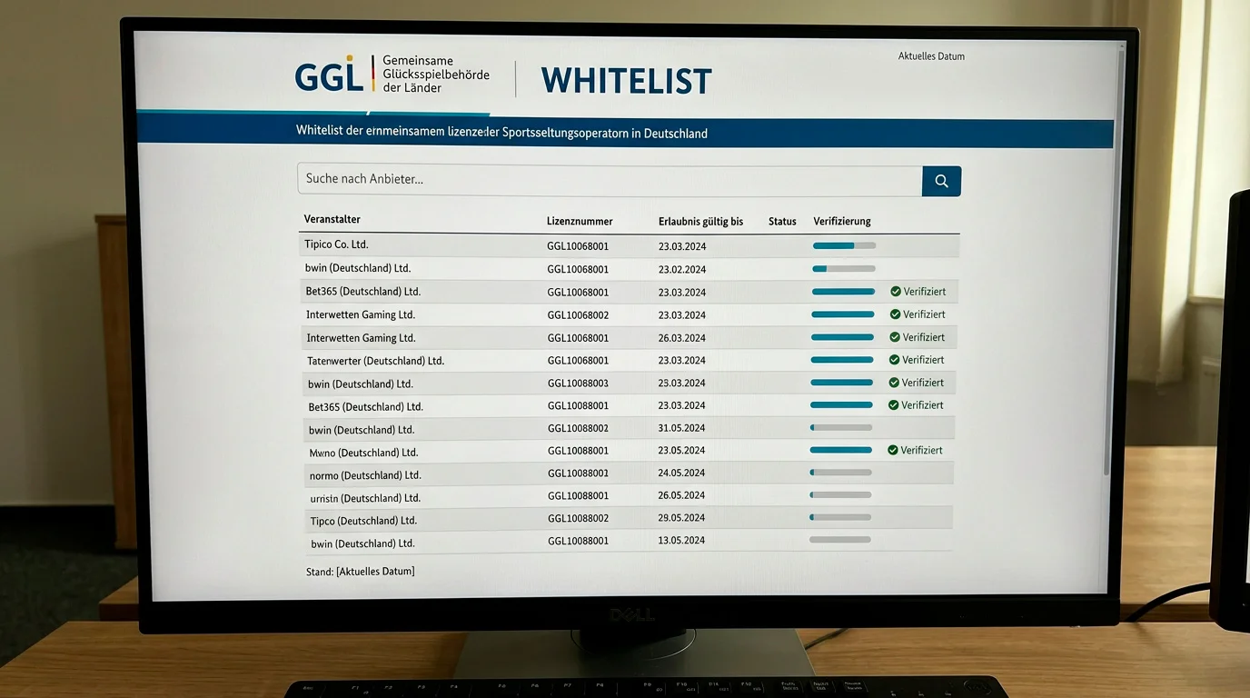This screenshot has width=1250, height=698.
Task: Click the Status column header
Action: point(782,221)
